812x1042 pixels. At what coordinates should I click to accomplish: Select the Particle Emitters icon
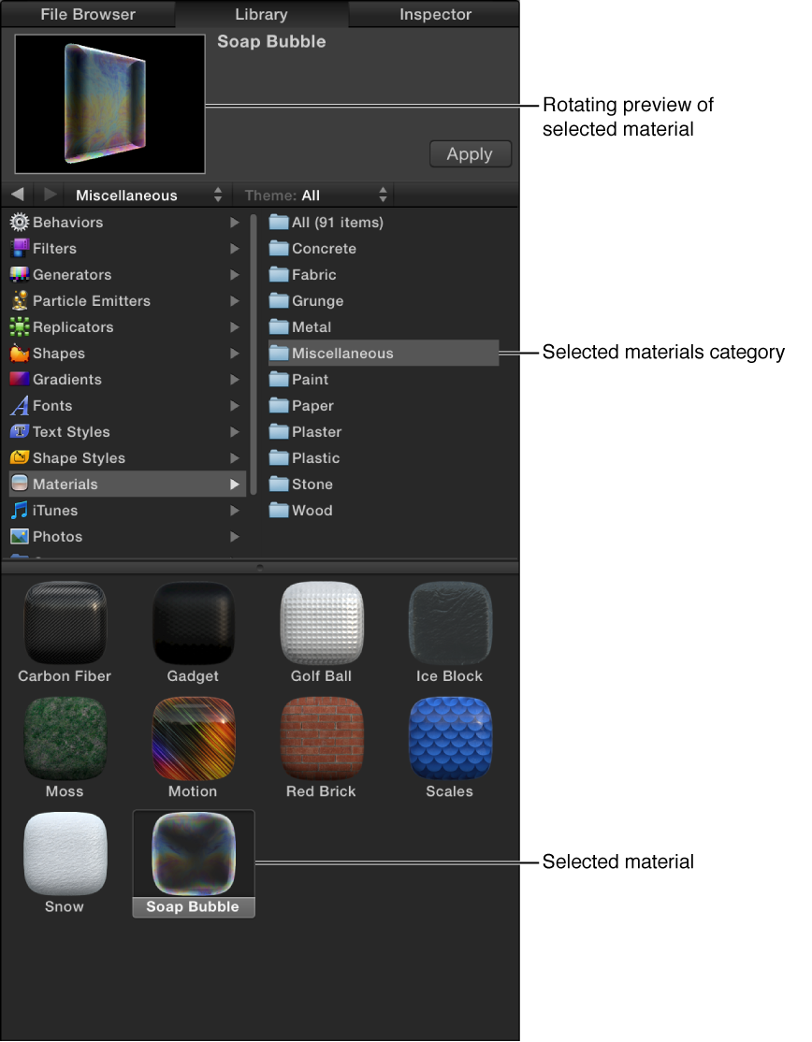(19, 301)
